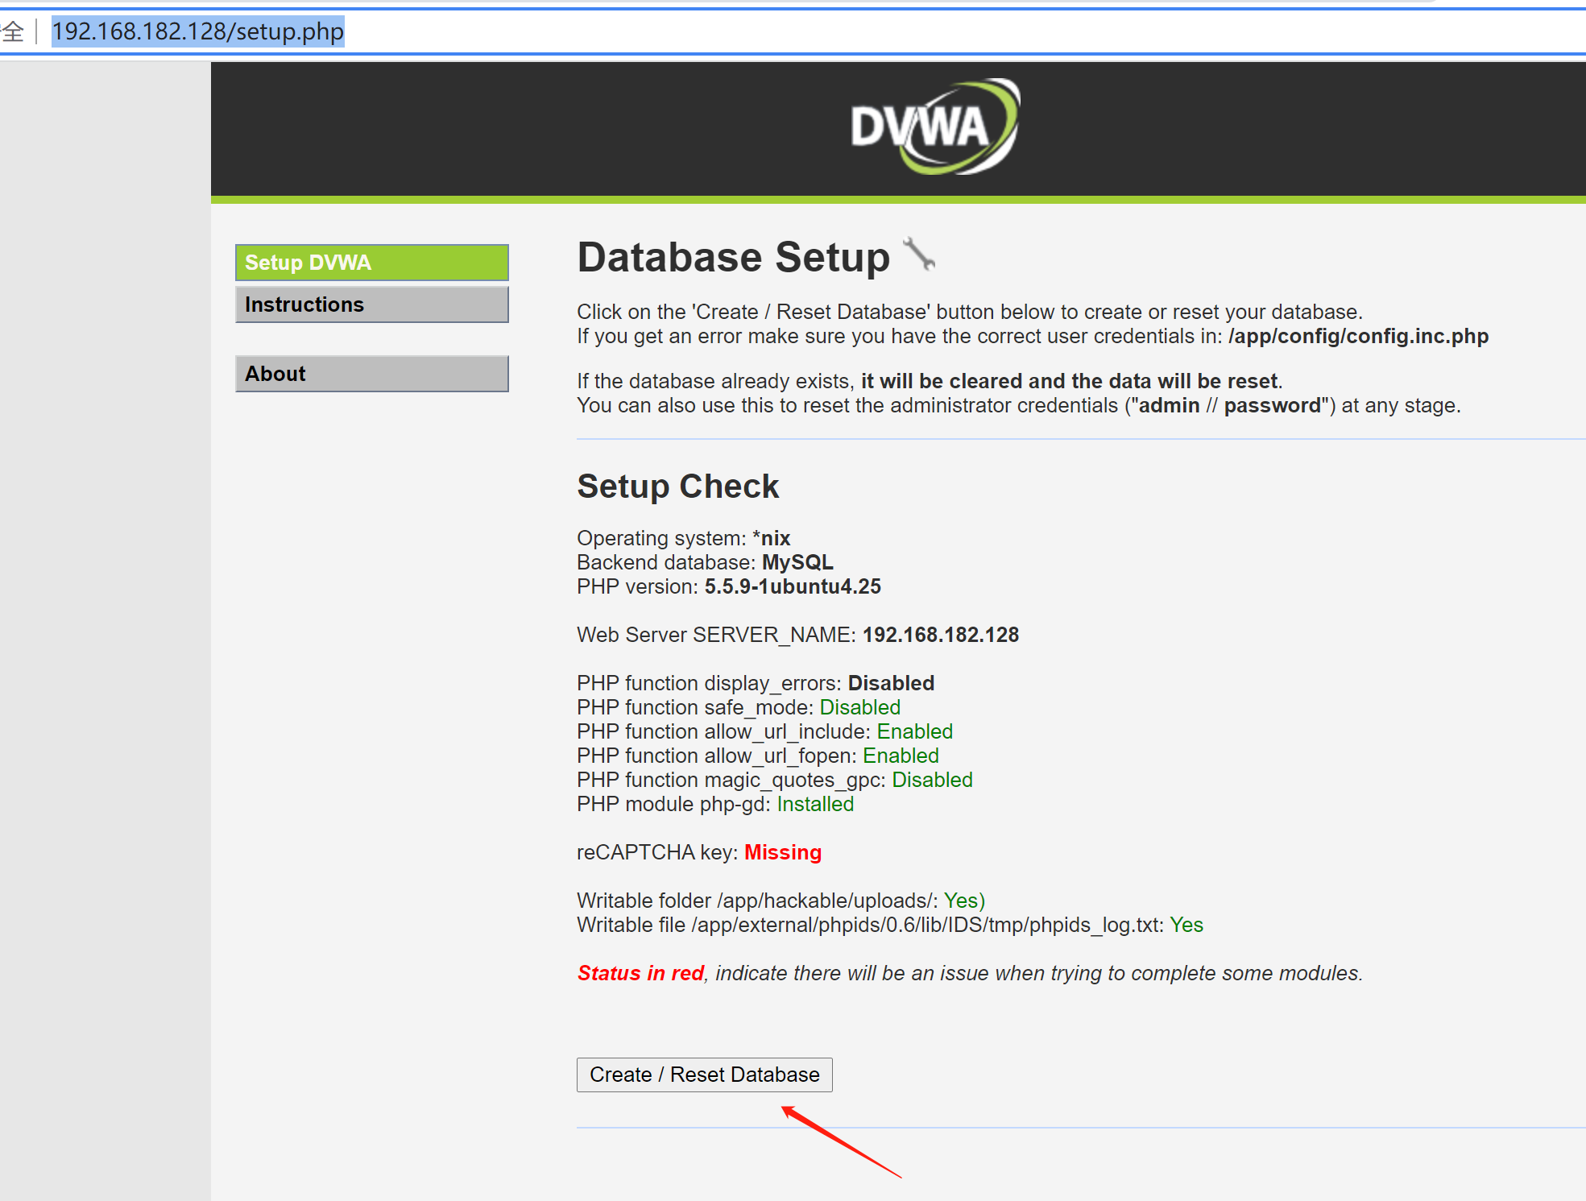Click the Setup Check heading
This screenshot has width=1586, height=1201.
(677, 487)
